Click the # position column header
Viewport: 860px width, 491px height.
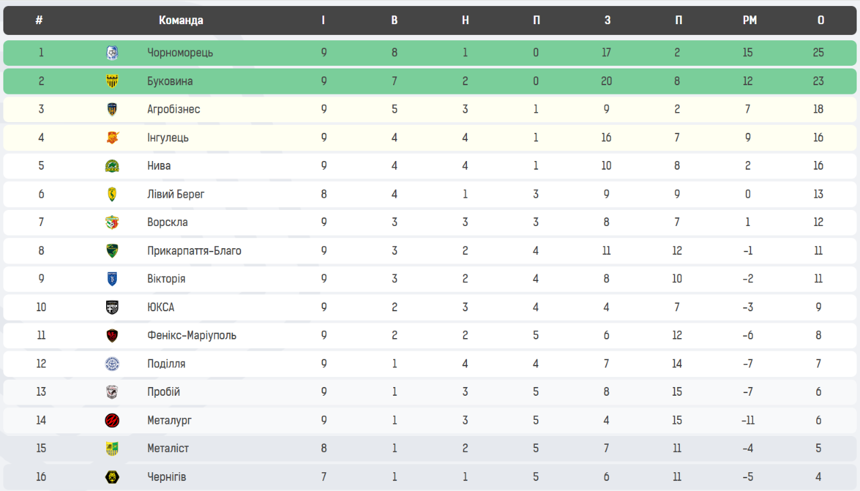point(39,20)
